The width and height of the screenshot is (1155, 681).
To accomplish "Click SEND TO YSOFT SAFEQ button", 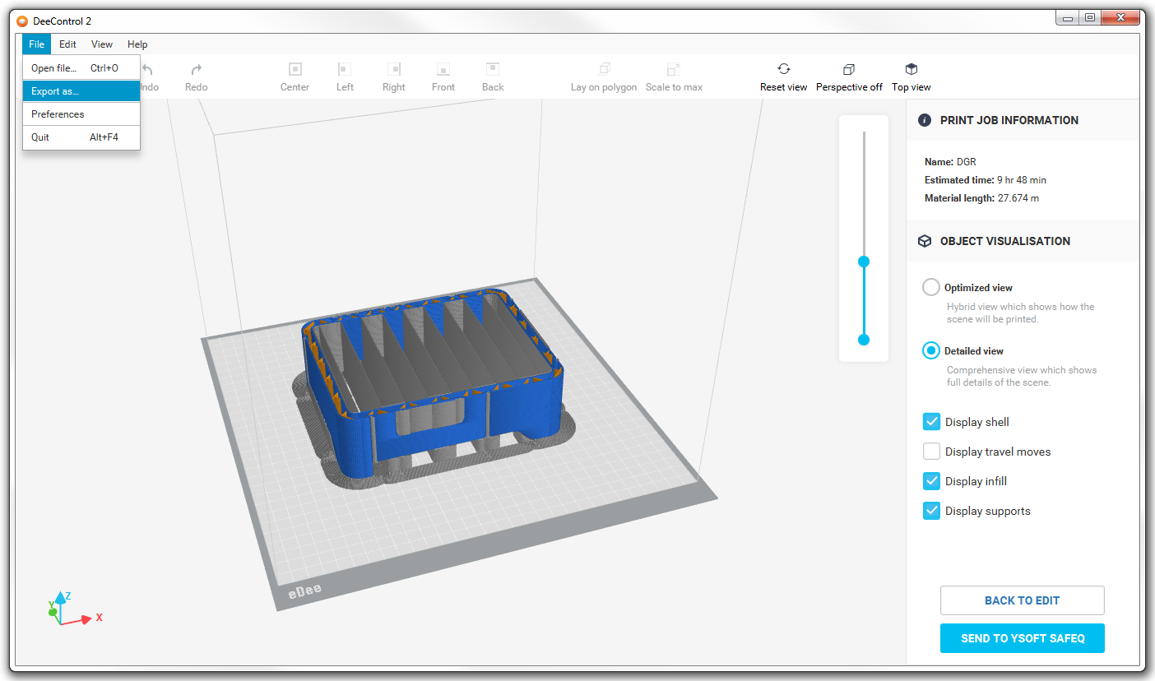I will coord(1022,638).
